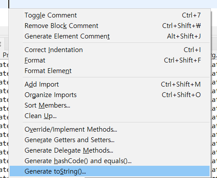The width and height of the screenshot is (217, 178).
Task: Choose Remove Block Comment
Action: click(110, 26)
